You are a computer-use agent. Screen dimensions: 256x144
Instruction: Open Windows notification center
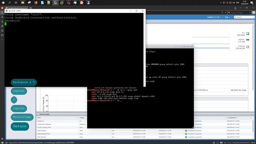[252, 3]
